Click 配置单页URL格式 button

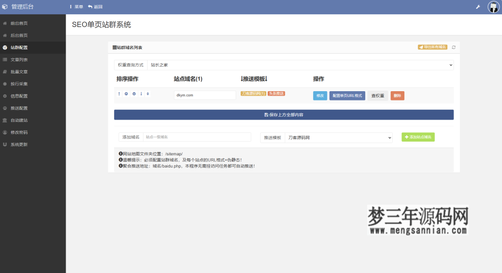pos(348,96)
